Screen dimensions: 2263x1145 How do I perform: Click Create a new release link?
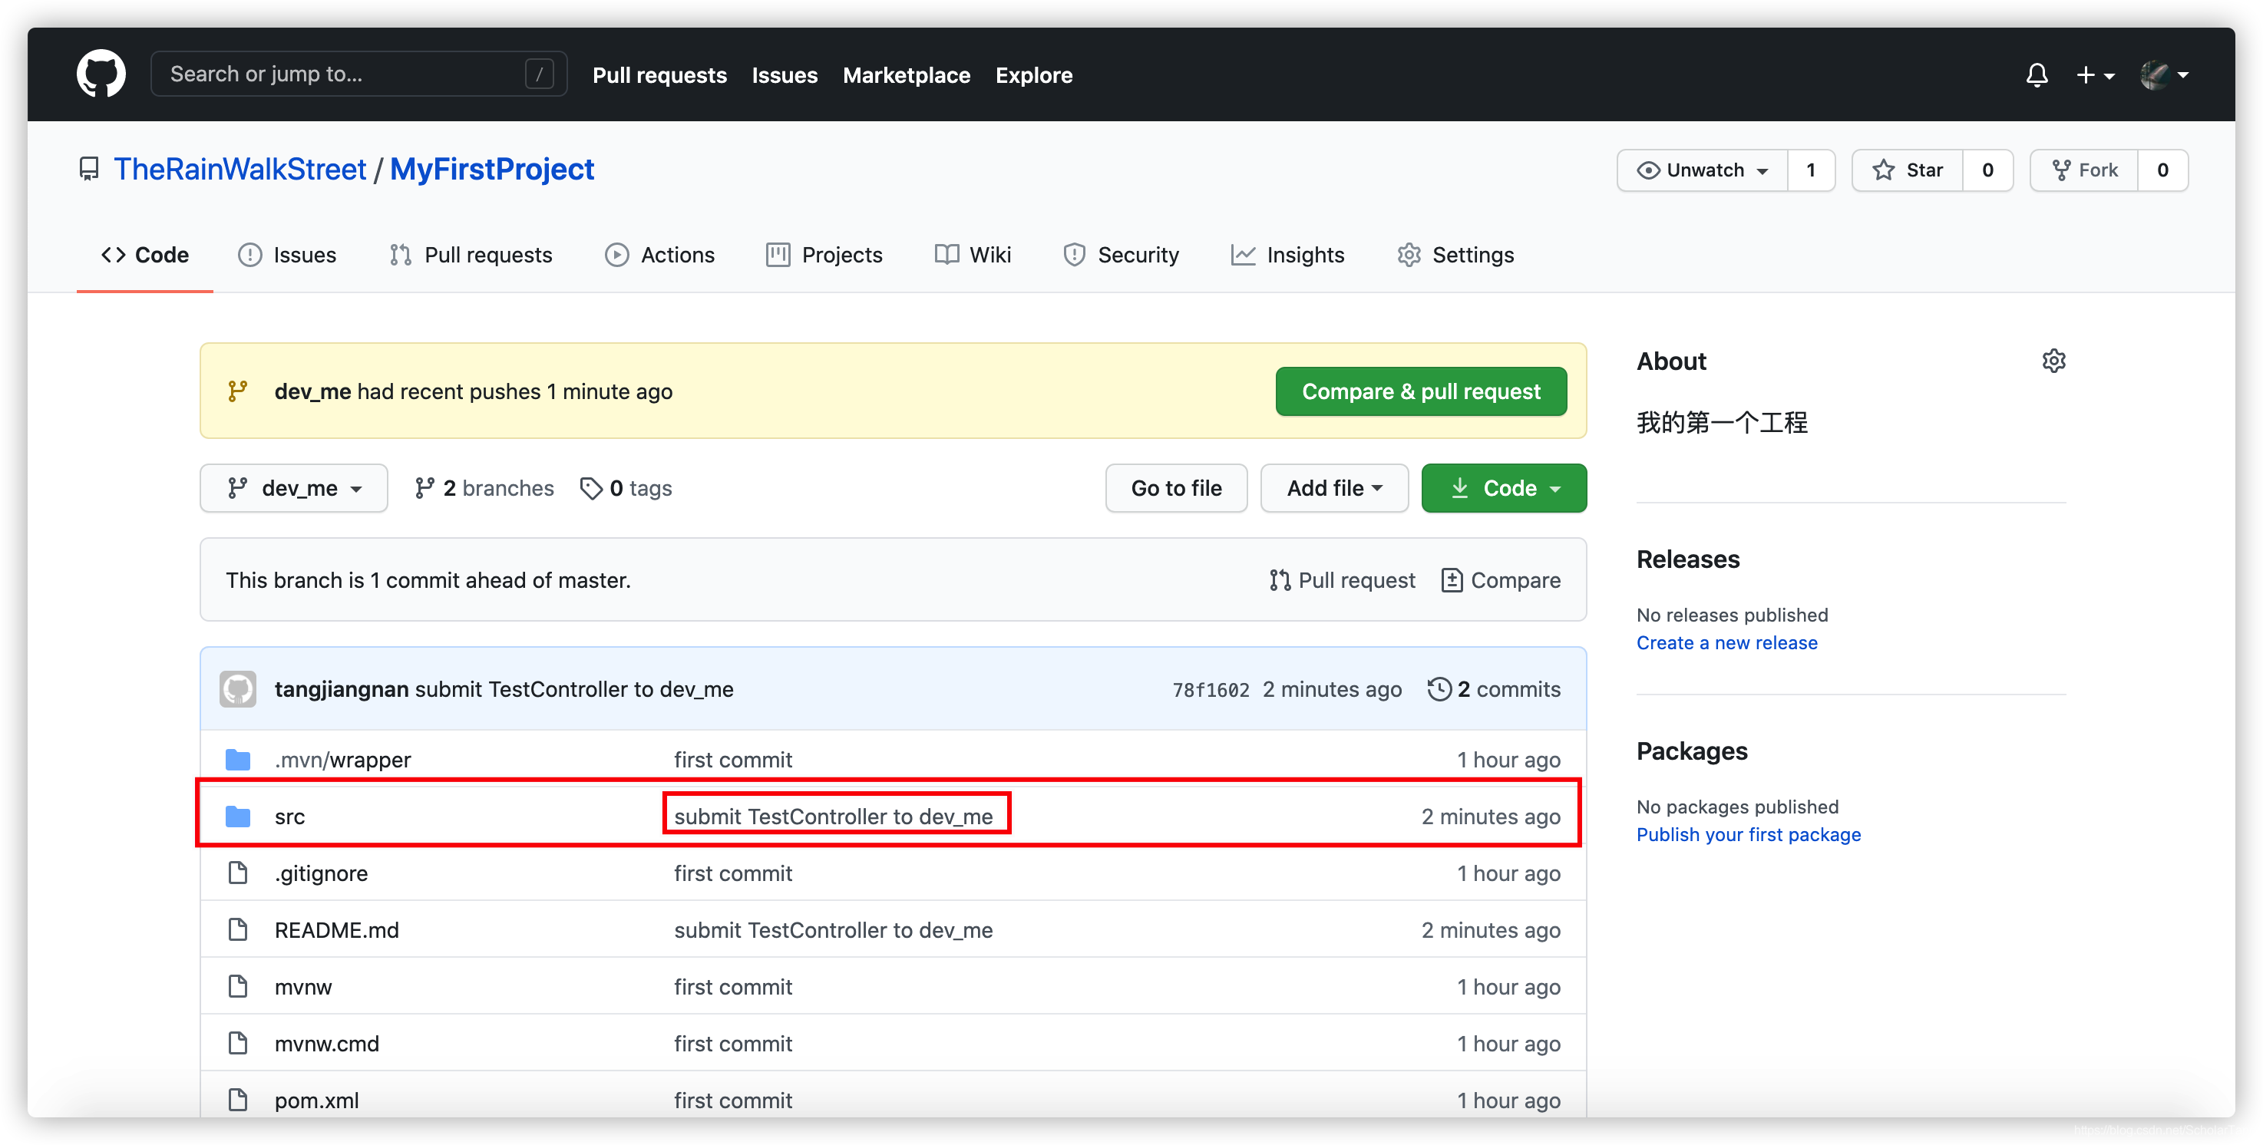1726,643
